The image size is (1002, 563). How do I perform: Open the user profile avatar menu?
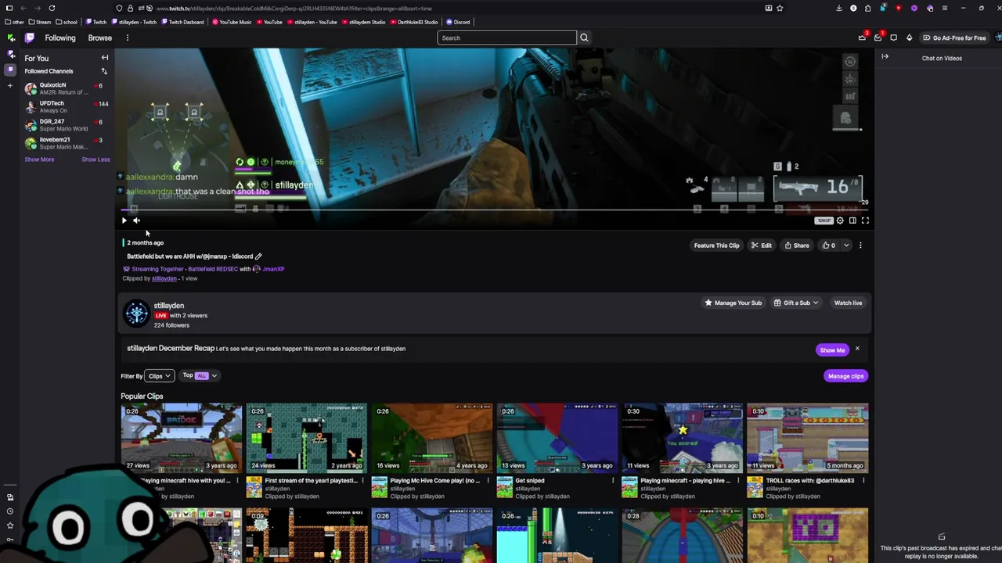tap(999, 38)
